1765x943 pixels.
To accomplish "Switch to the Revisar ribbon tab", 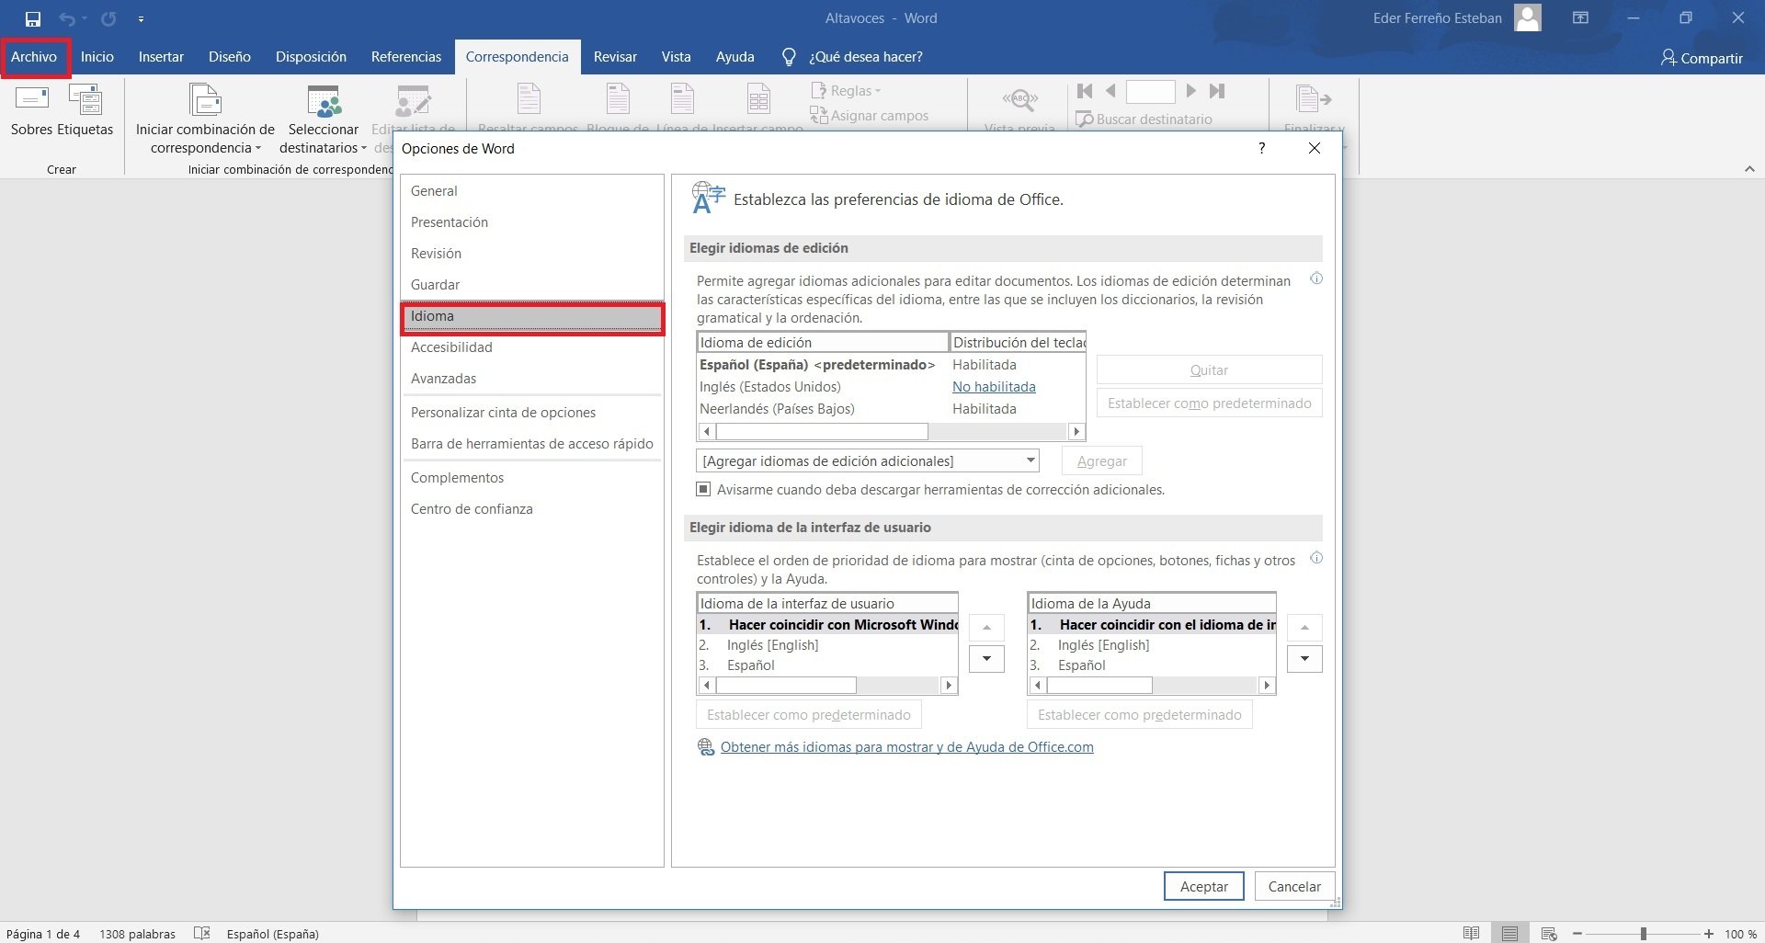I will tap(614, 57).
